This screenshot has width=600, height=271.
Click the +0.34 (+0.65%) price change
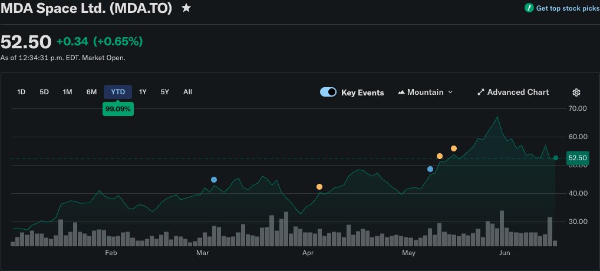(100, 41)
